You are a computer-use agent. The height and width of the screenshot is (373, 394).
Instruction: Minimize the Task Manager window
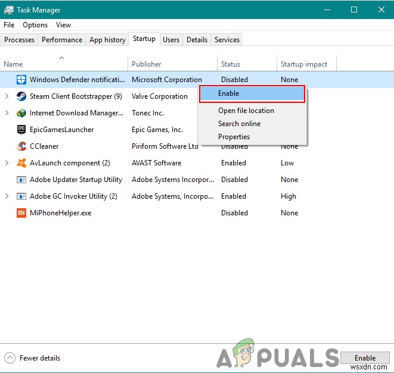(327, 10)
